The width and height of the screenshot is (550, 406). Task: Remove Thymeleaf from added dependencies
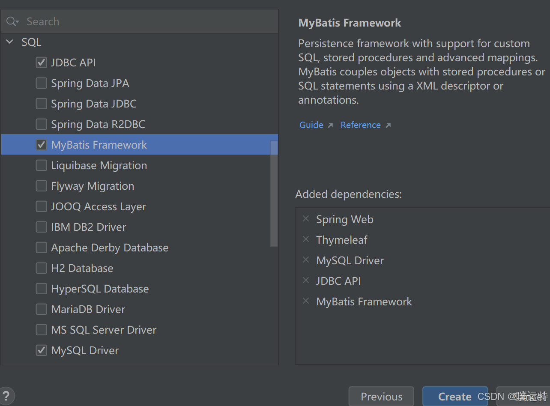(306, 239)
